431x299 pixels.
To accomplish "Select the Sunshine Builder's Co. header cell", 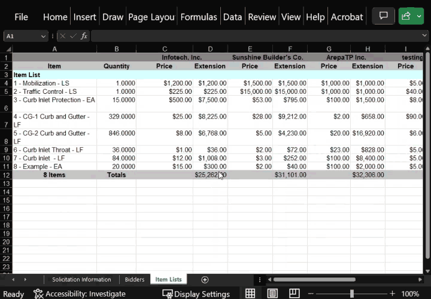I will 268,57.
